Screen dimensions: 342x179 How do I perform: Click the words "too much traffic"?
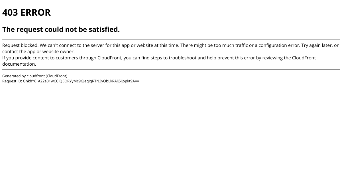click(231, 45)
